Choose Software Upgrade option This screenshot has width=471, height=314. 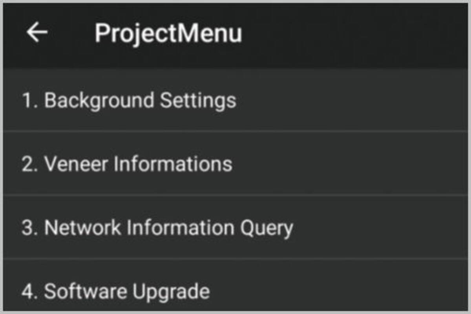click(235, 285)
